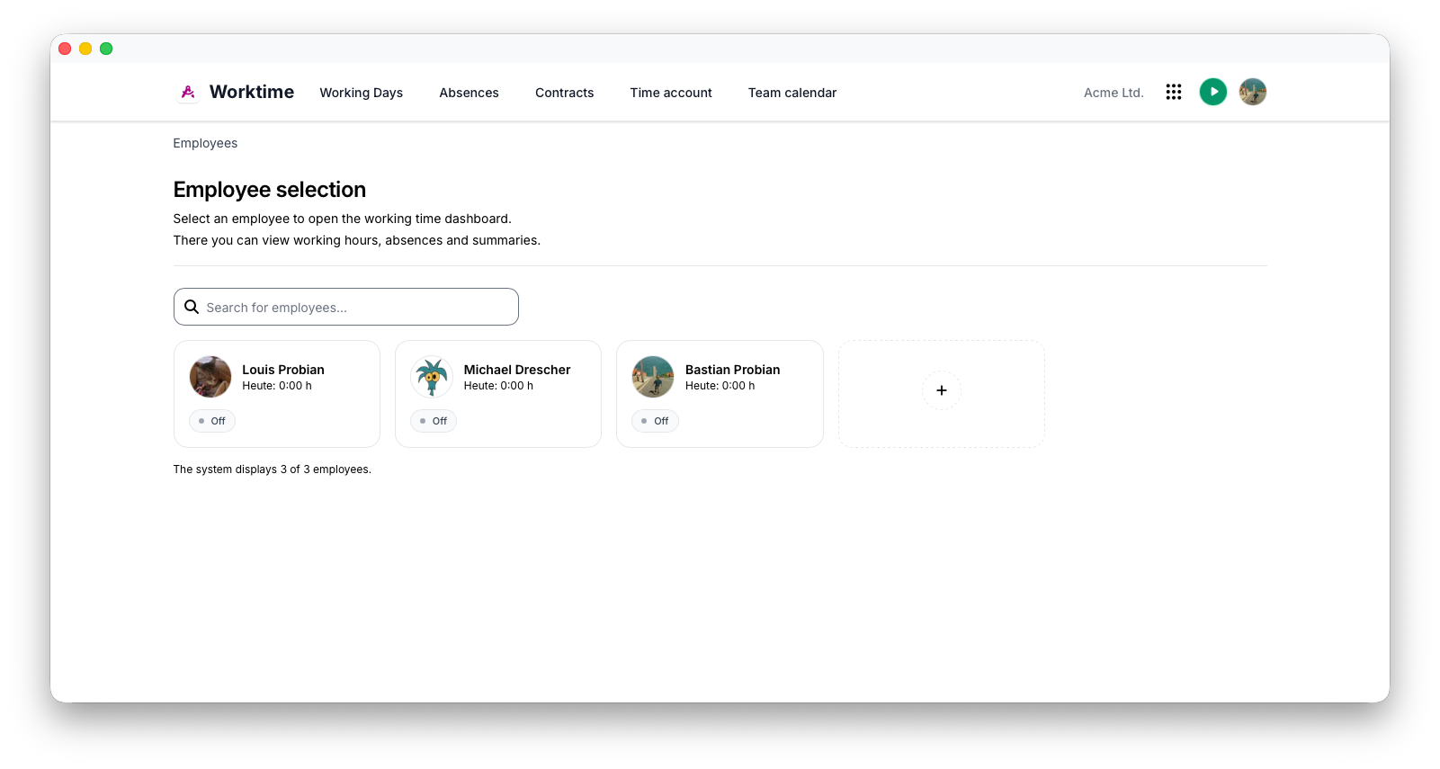1440x769 pixels.
Task: Click the Worktime logo icon
Action: click(188, 92)
